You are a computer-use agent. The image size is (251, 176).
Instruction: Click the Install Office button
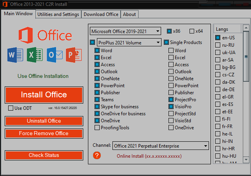tap(44, 95)
